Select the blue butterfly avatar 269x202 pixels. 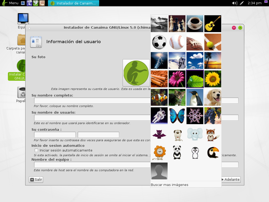tap(177, 116)
